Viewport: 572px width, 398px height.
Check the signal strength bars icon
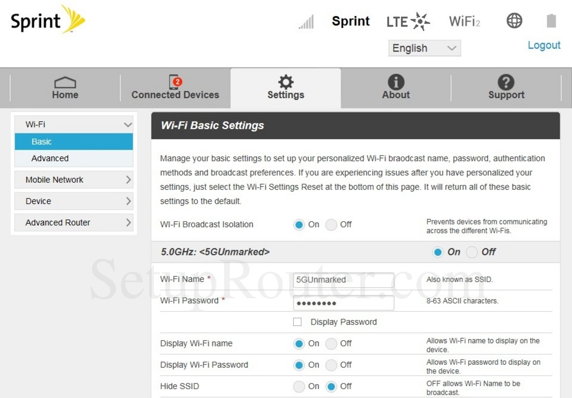(x=306, y=21)
